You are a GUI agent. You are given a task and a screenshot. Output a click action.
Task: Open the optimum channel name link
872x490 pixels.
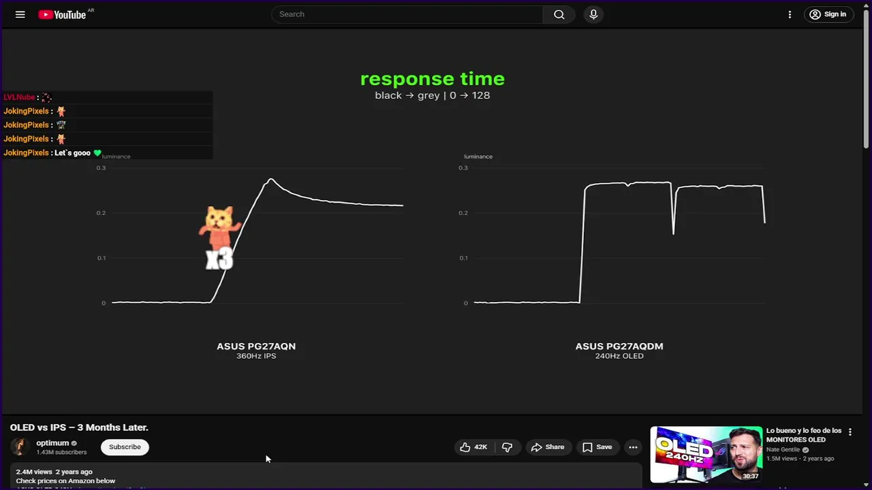click(x=52, y=443)
